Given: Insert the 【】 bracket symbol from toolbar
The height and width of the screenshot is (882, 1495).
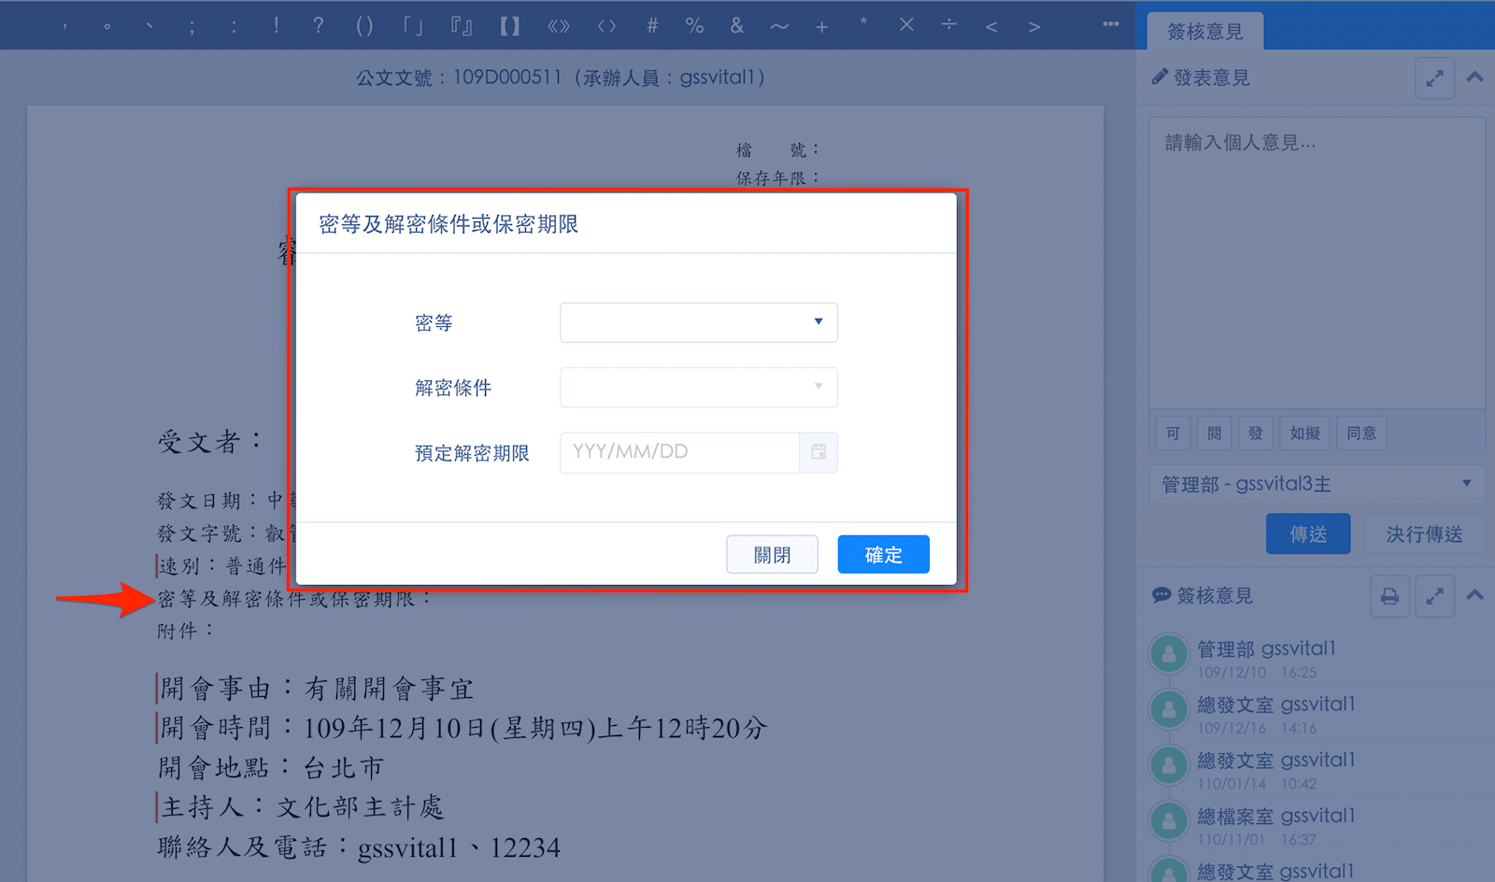Looking at the screenshot, I should 509,26.
